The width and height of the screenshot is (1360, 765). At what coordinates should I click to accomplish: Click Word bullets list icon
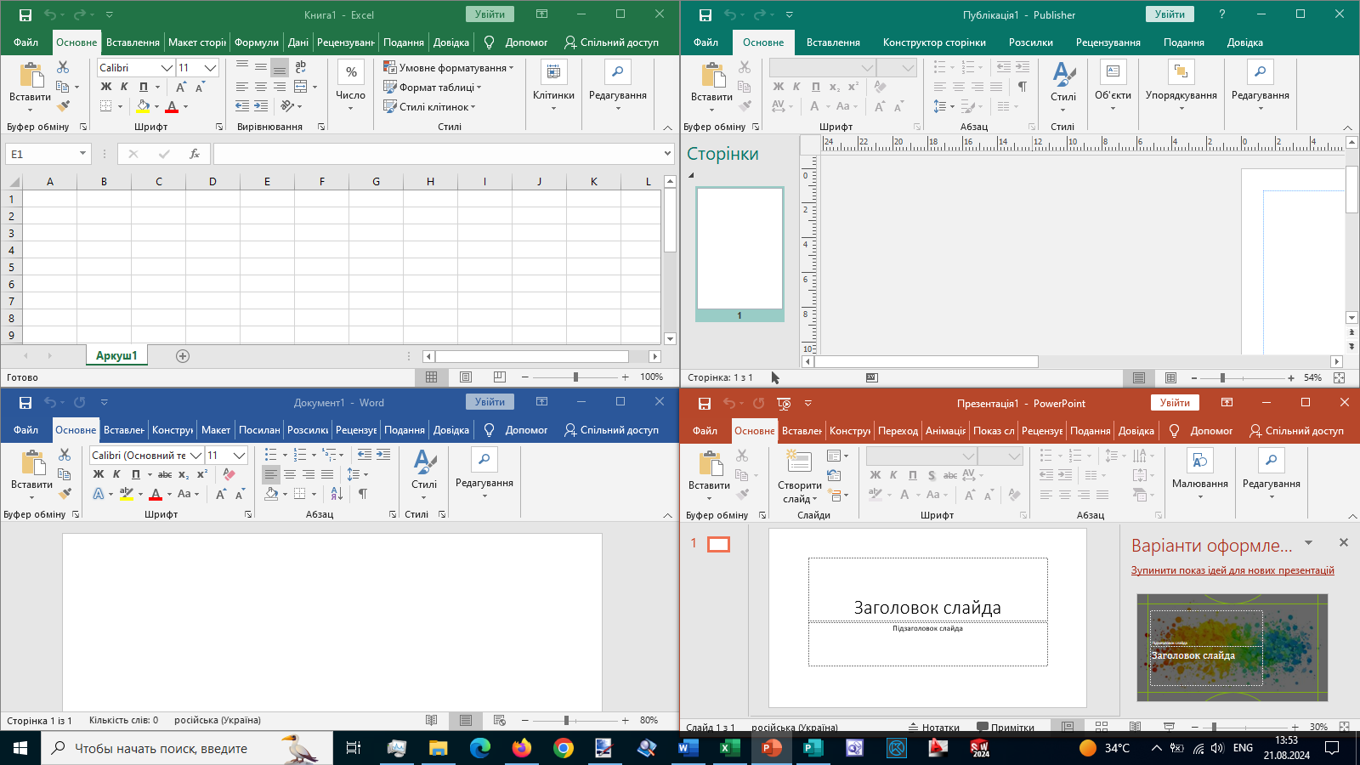coord(270,455)
